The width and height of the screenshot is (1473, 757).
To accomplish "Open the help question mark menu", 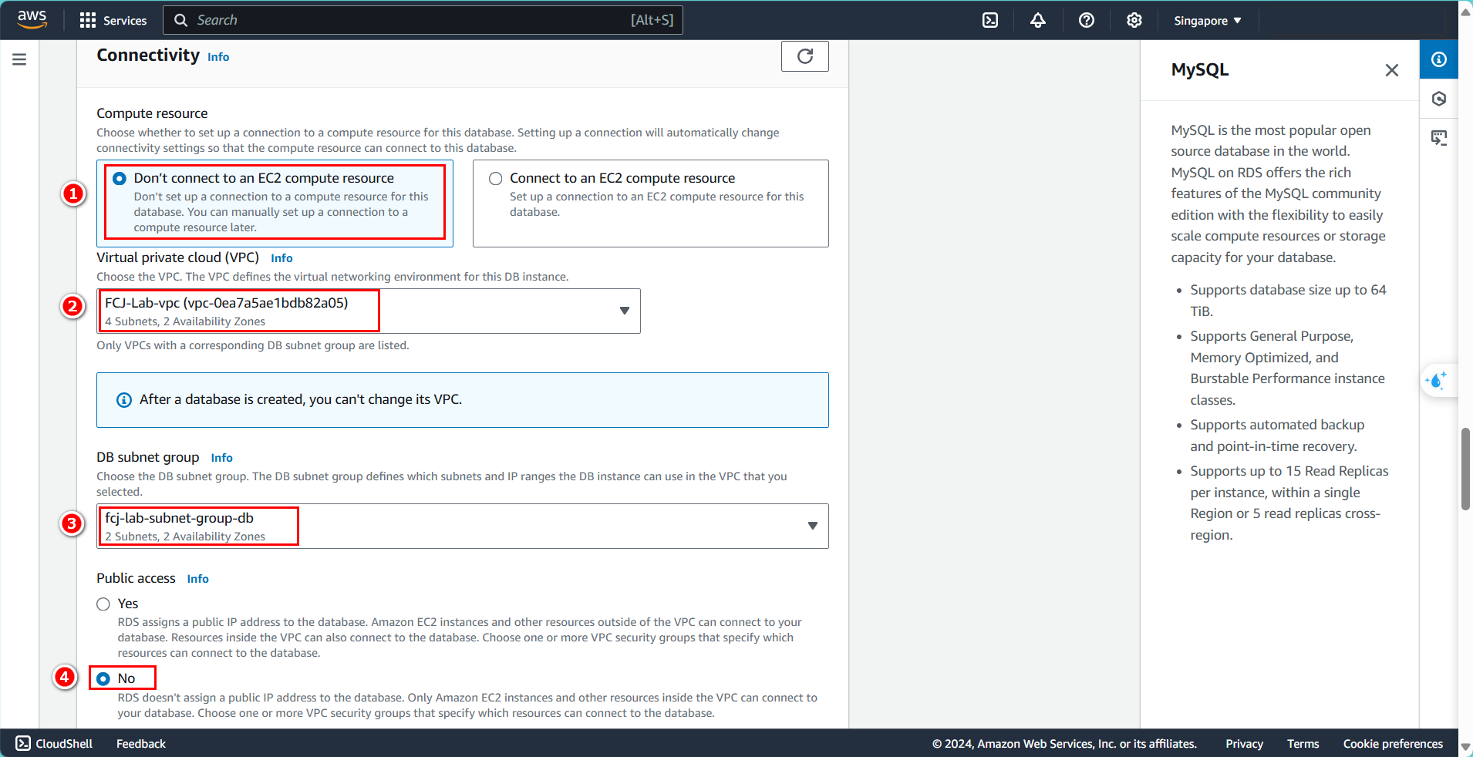I will point(1087,20).
